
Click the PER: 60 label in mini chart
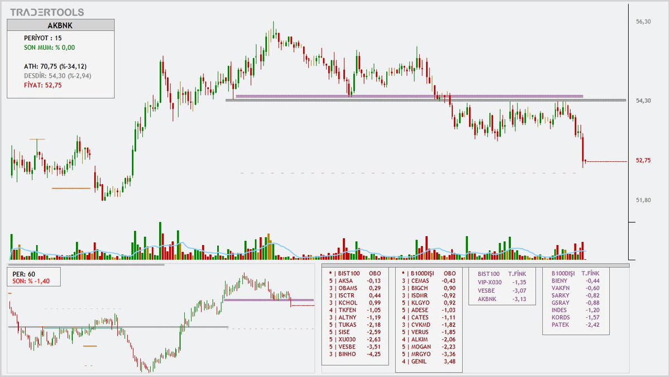(23, 274)
